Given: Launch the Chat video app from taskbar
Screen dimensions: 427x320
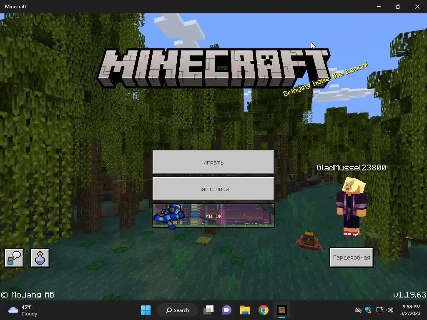Looking at the screenshot, I should [226, 310].
